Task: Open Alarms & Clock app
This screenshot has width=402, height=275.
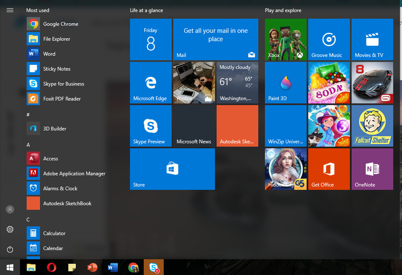Action: pos(67,188)
